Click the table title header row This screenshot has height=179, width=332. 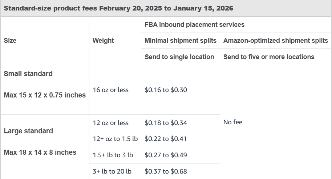(x=119, y=8)
